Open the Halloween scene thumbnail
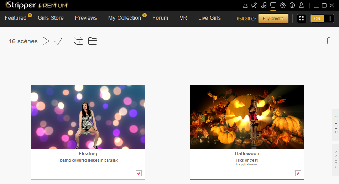 tap(247, 117)
